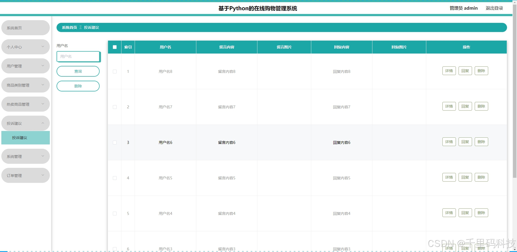Click 退出登录 to log out
The image size is (517, 252).
coord(494,8)
